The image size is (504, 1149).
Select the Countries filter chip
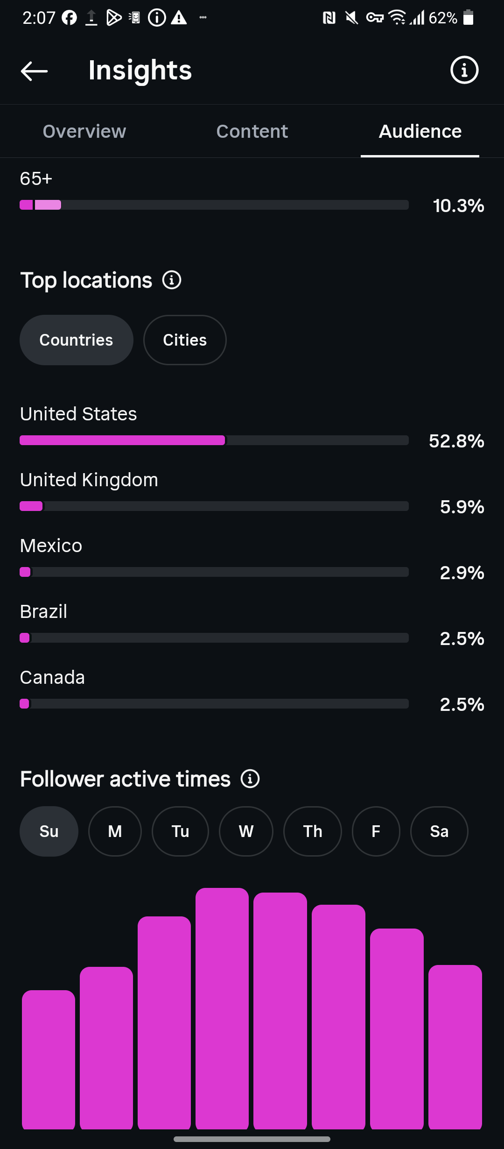point(77,340)
